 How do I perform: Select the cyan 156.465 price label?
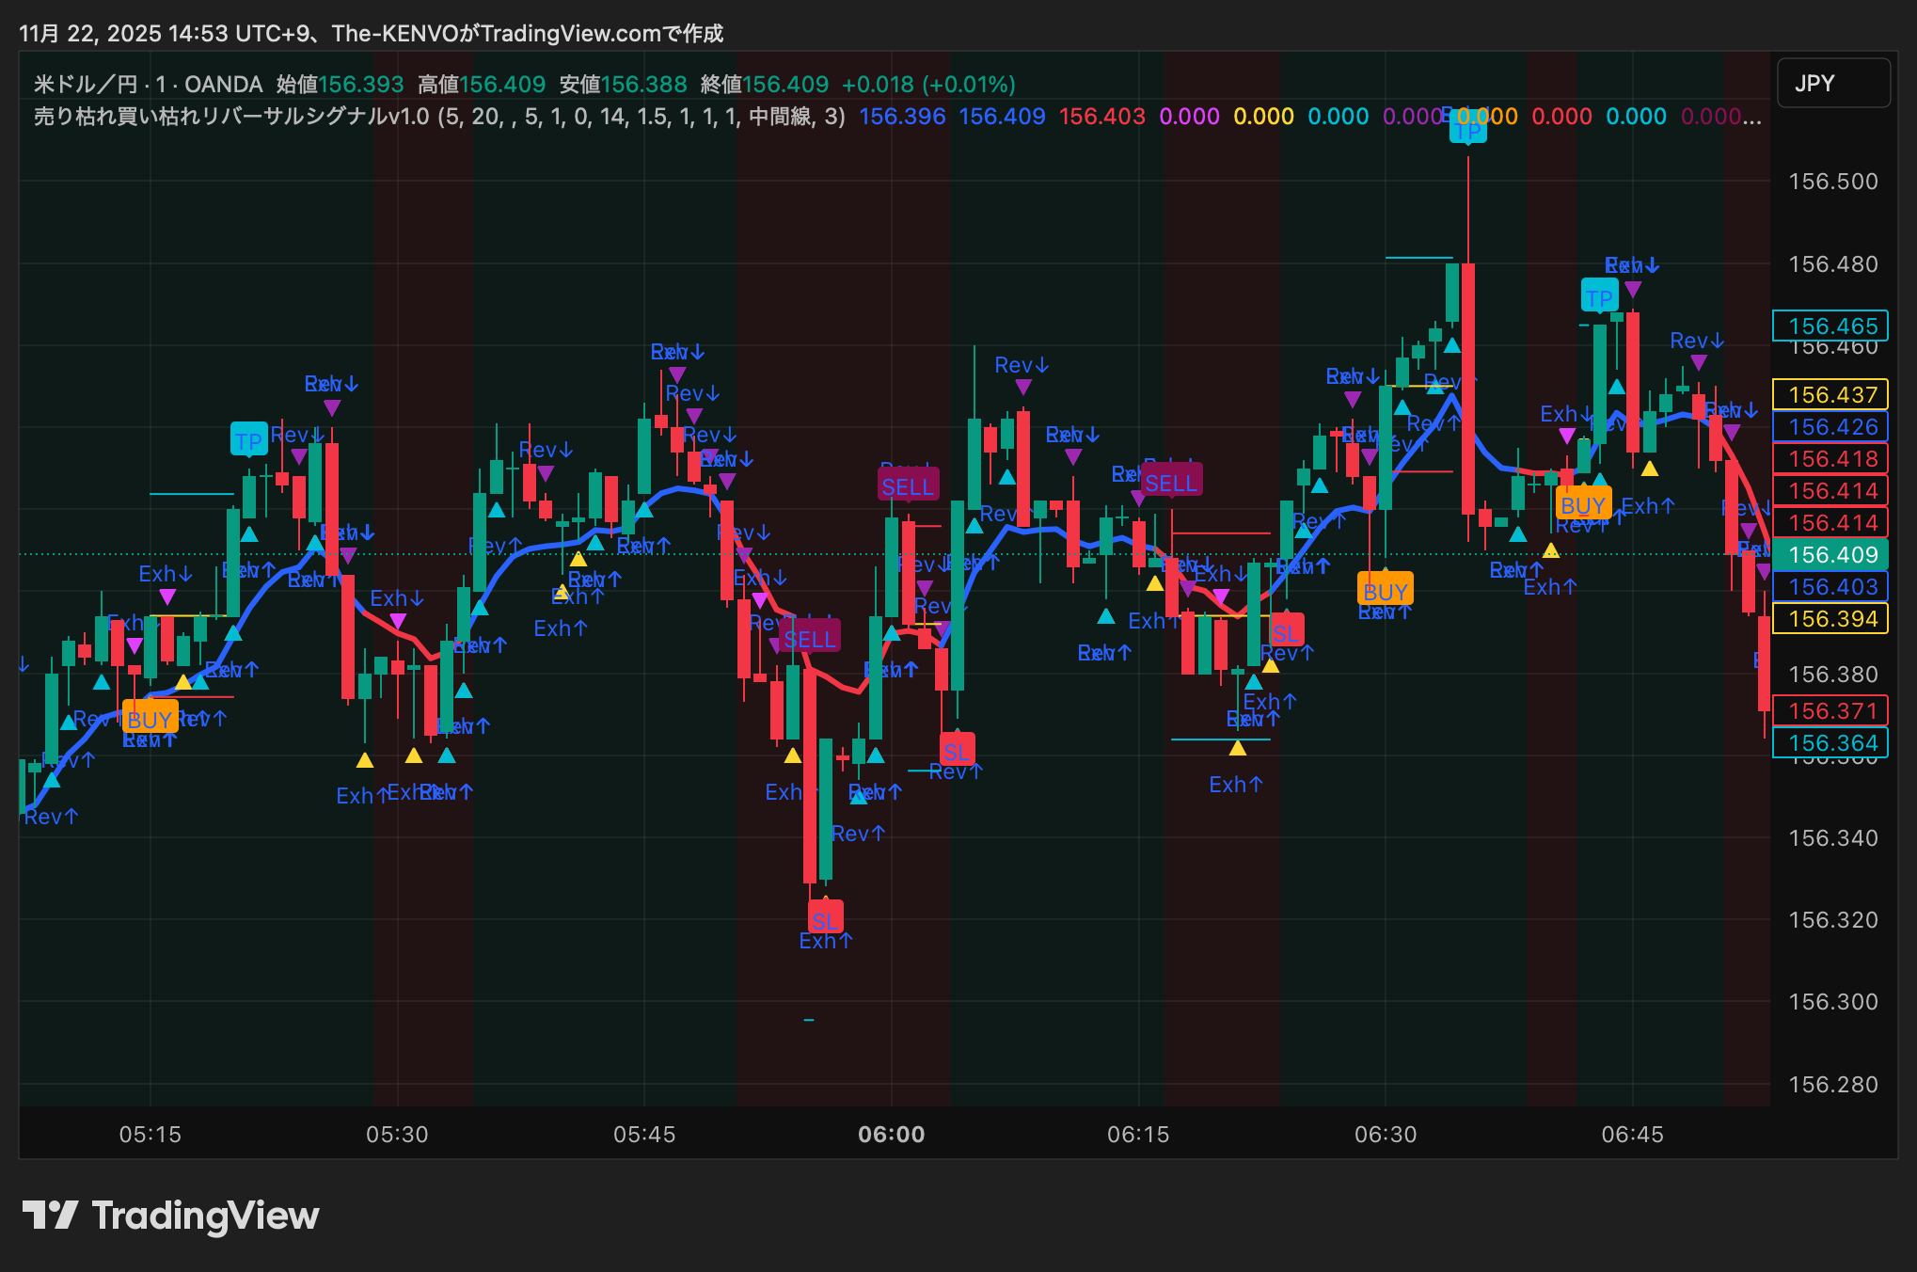coord(1831,326)
